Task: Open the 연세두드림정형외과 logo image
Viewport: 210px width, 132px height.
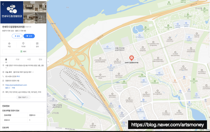Action: coord(12,12)
